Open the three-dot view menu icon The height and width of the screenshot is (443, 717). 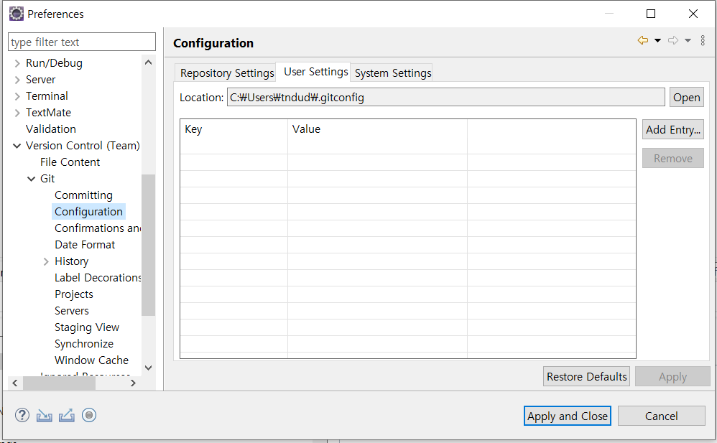(x=703, y=40)
